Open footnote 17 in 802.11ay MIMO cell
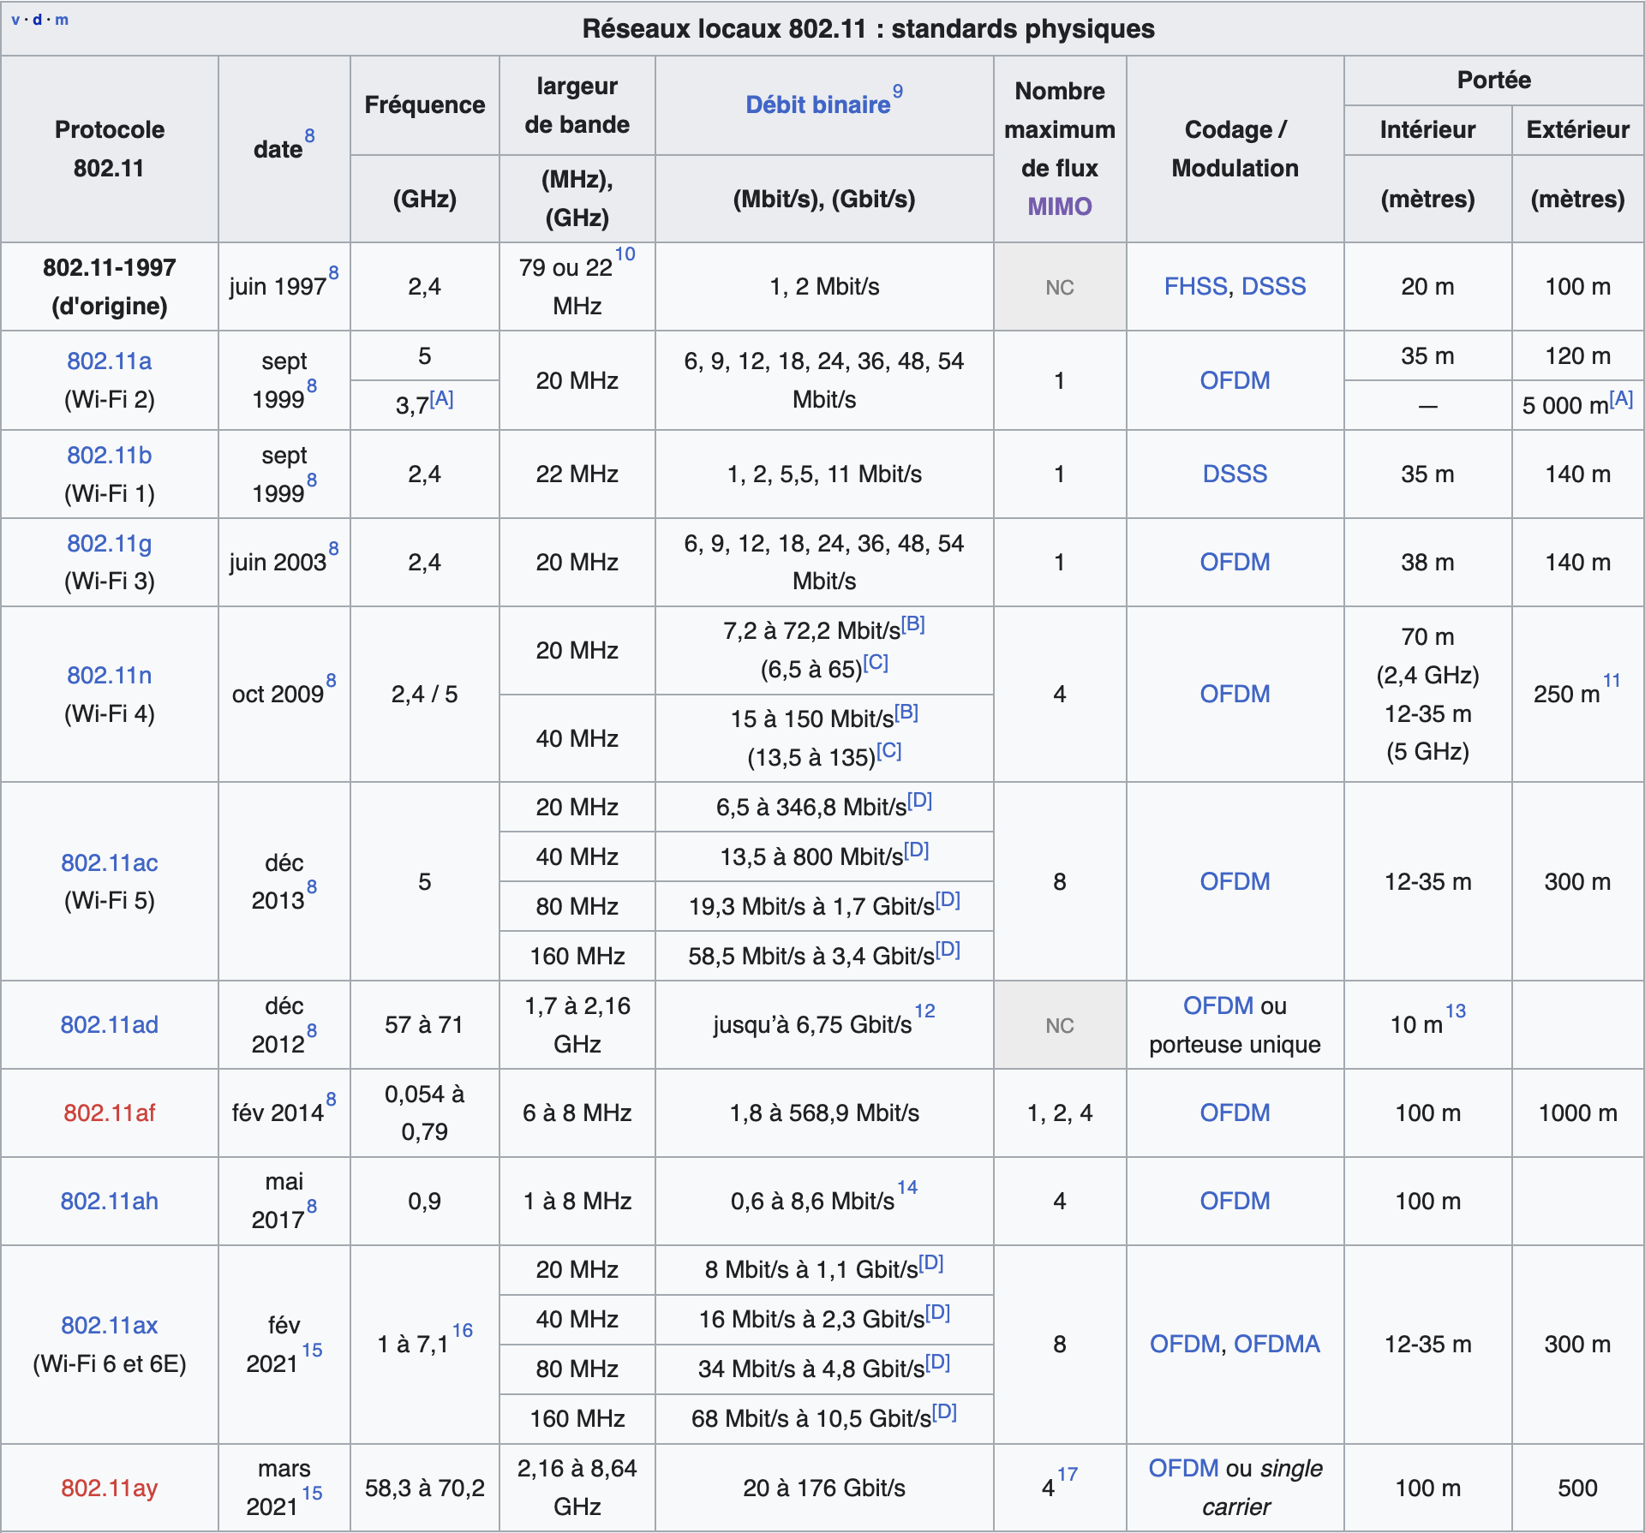The height and width of the screenshot is (1533, 1645). coord(1068,1475)
